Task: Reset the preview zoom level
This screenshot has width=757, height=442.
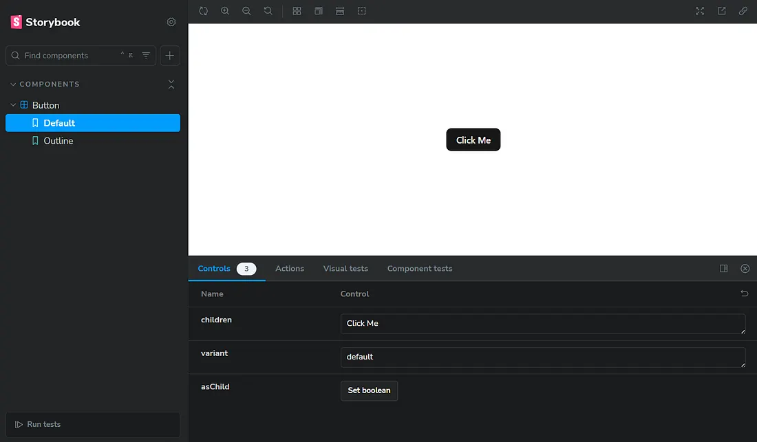Action: point(268,11)
